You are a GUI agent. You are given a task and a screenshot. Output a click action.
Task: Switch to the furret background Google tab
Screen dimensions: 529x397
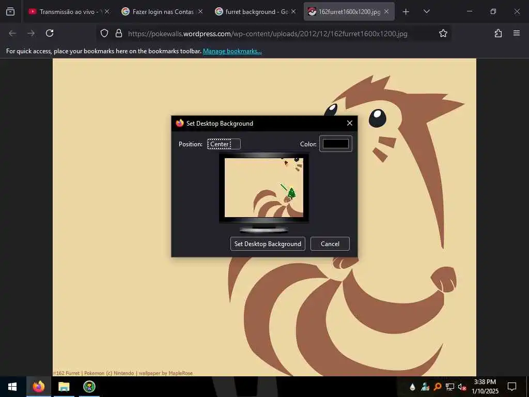255,11
